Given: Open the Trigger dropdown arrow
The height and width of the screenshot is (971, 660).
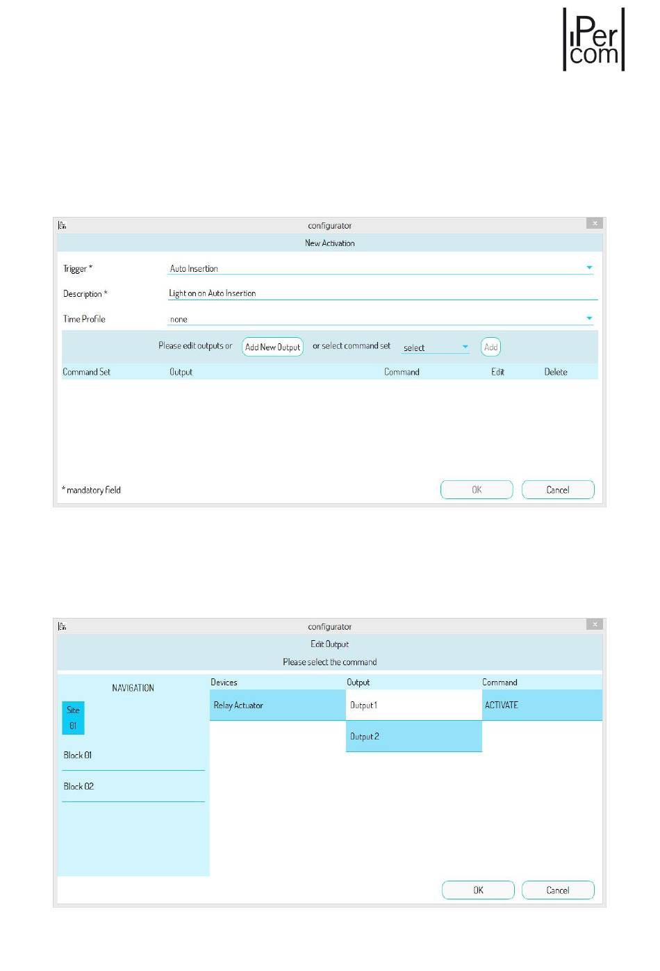Looking at the screenshot, I should pyautogui.click(x=589, y=268).
